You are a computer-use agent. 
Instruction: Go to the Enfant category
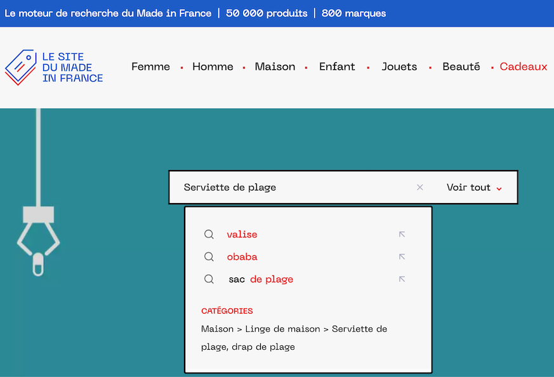click(x=337, y=67)
